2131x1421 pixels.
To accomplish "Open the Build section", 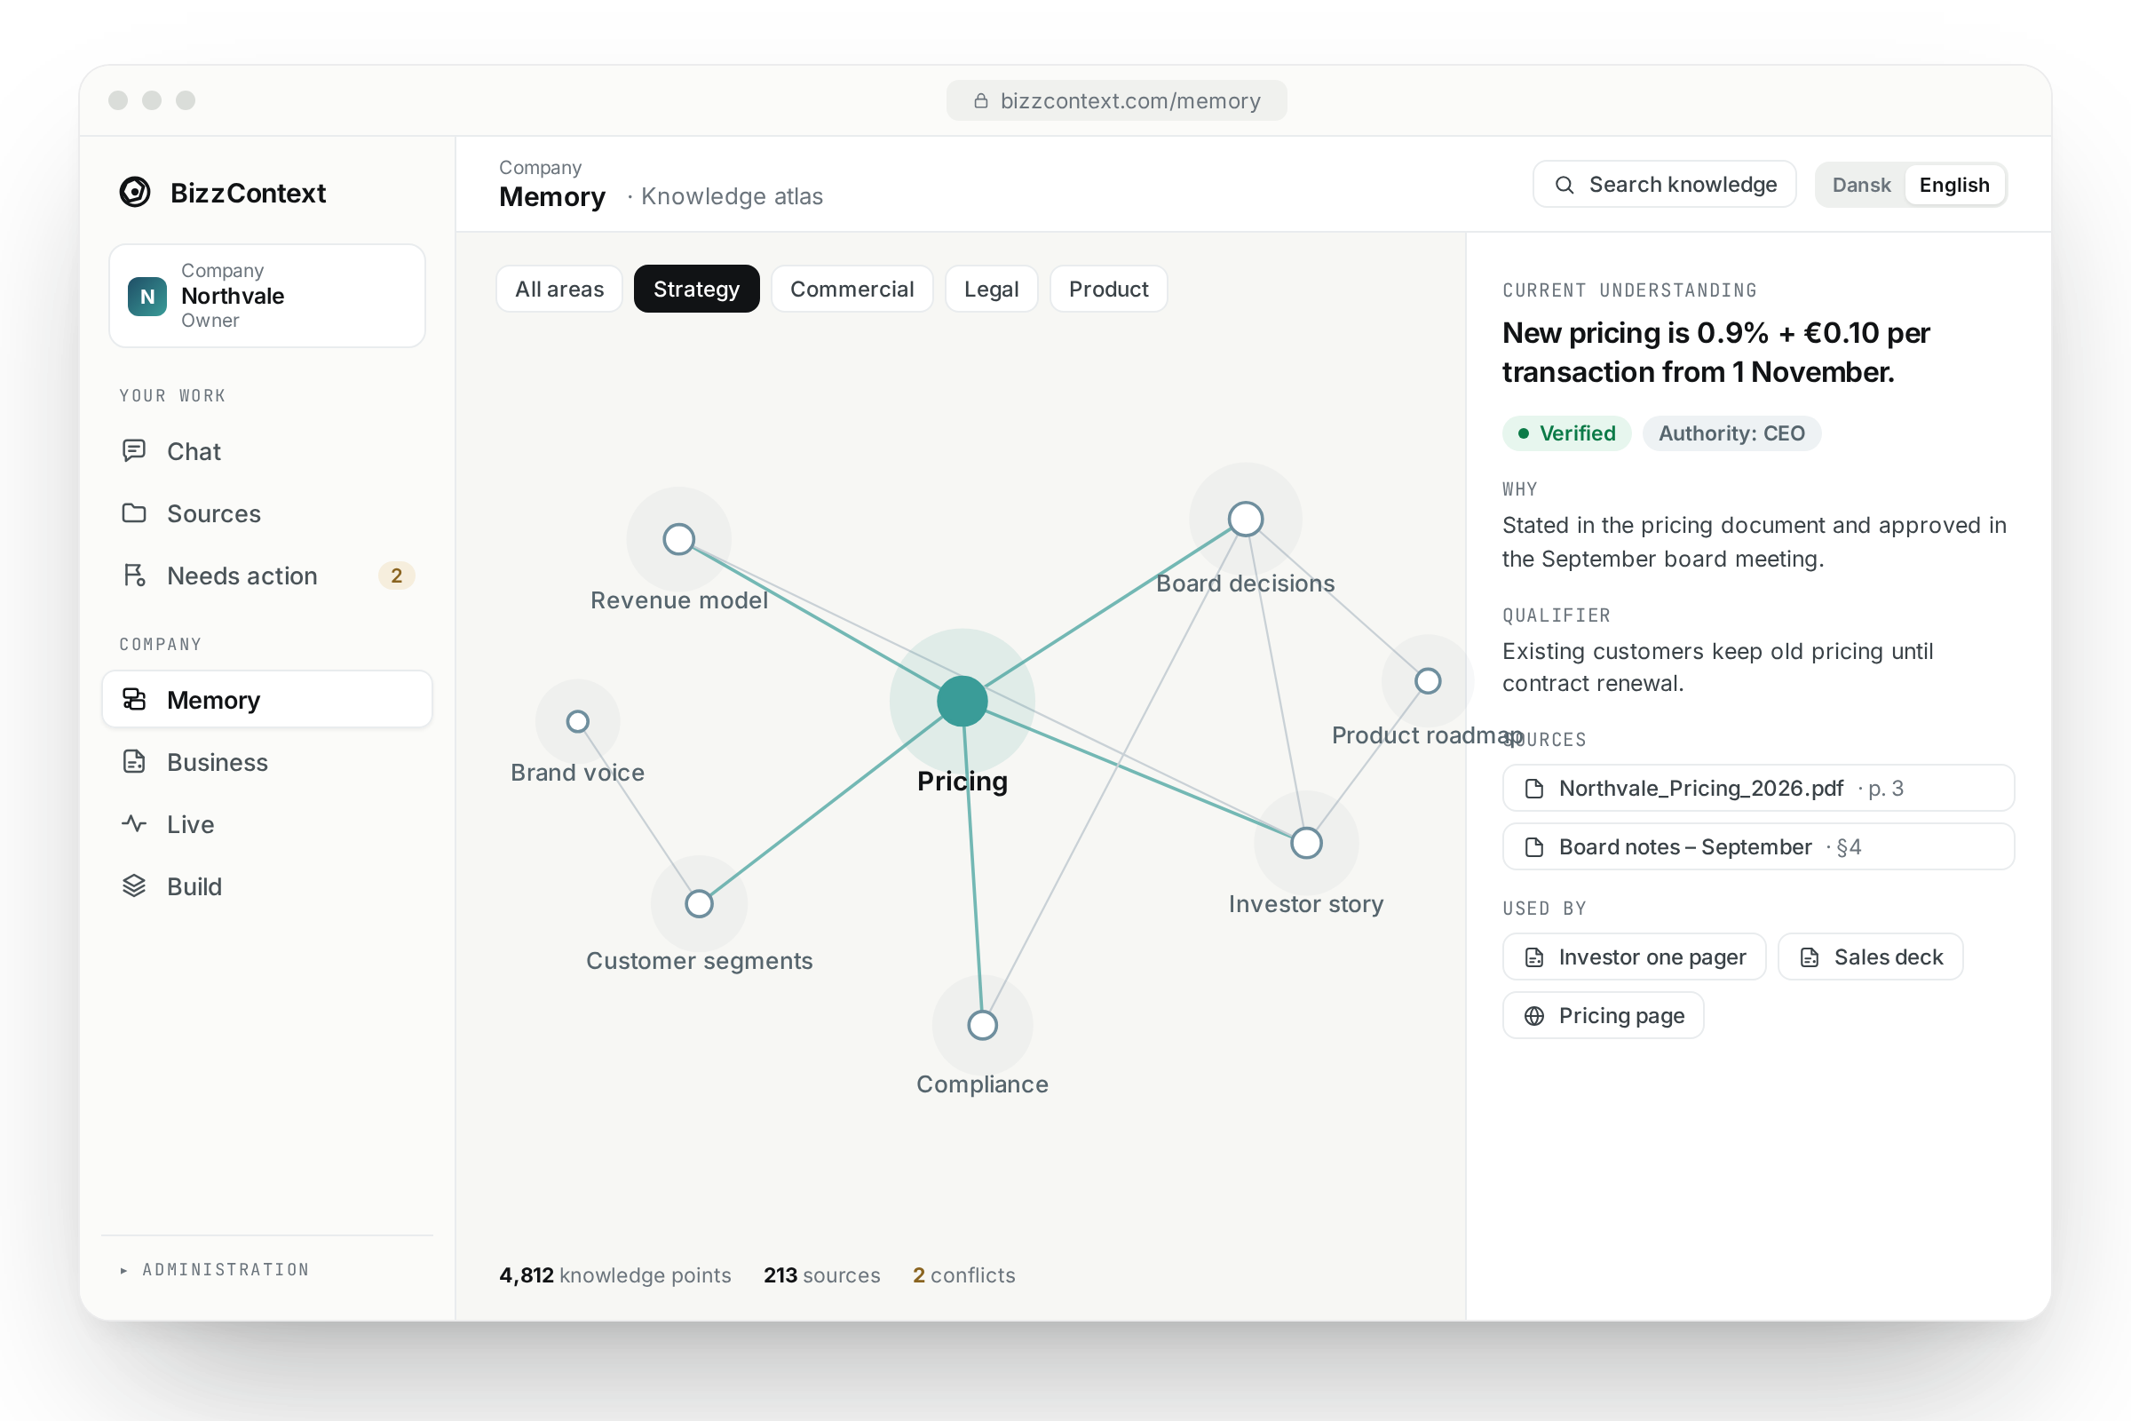I will (x=266, y=886).
